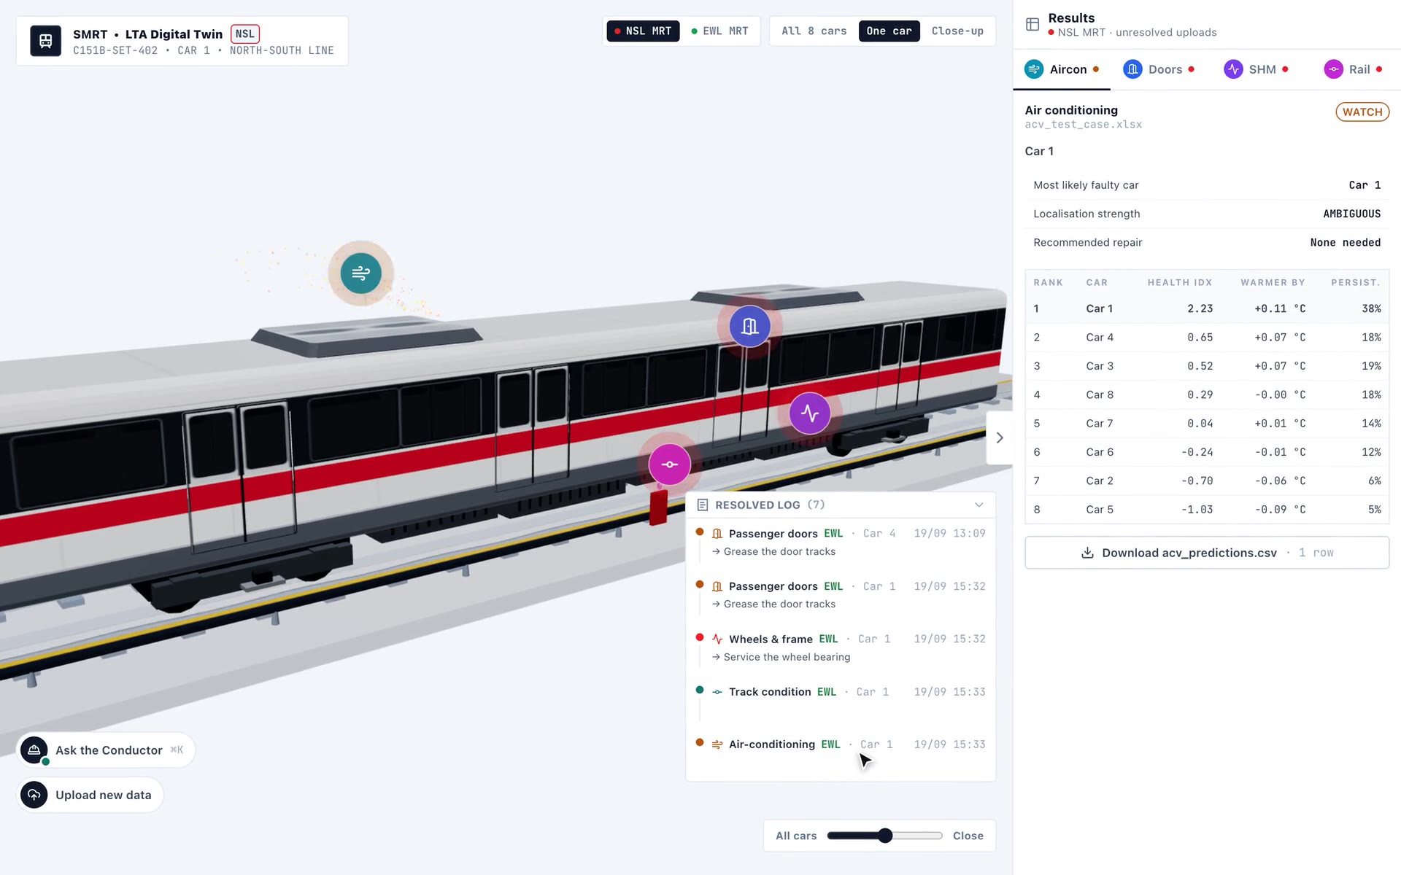Download acv_predictions.csv file

coord(1207,553)
